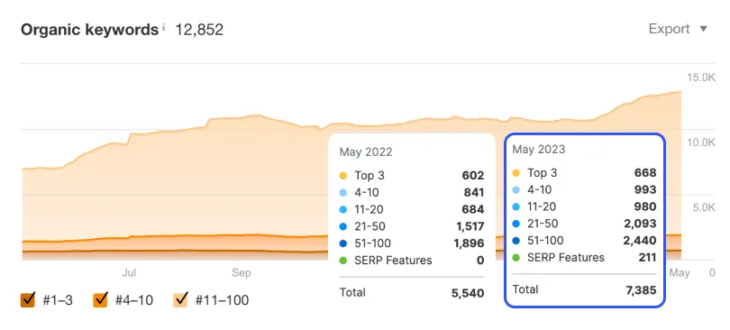Viewport: 730px width, 330px height.
Task: Click the total 7,385
Action: click(x=641, y=290)
